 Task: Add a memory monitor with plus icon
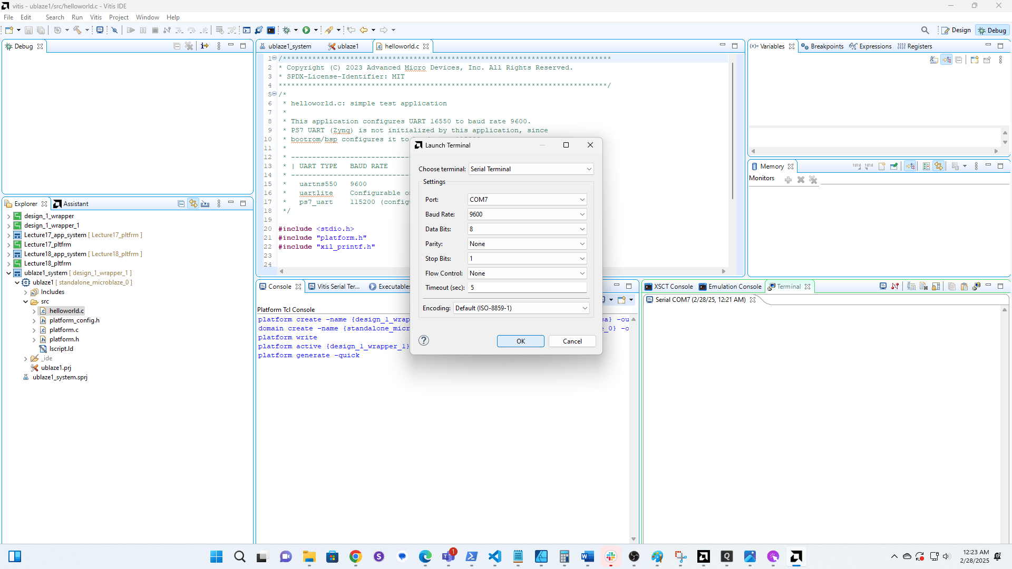pyautogui.click(x=788, y=180)
